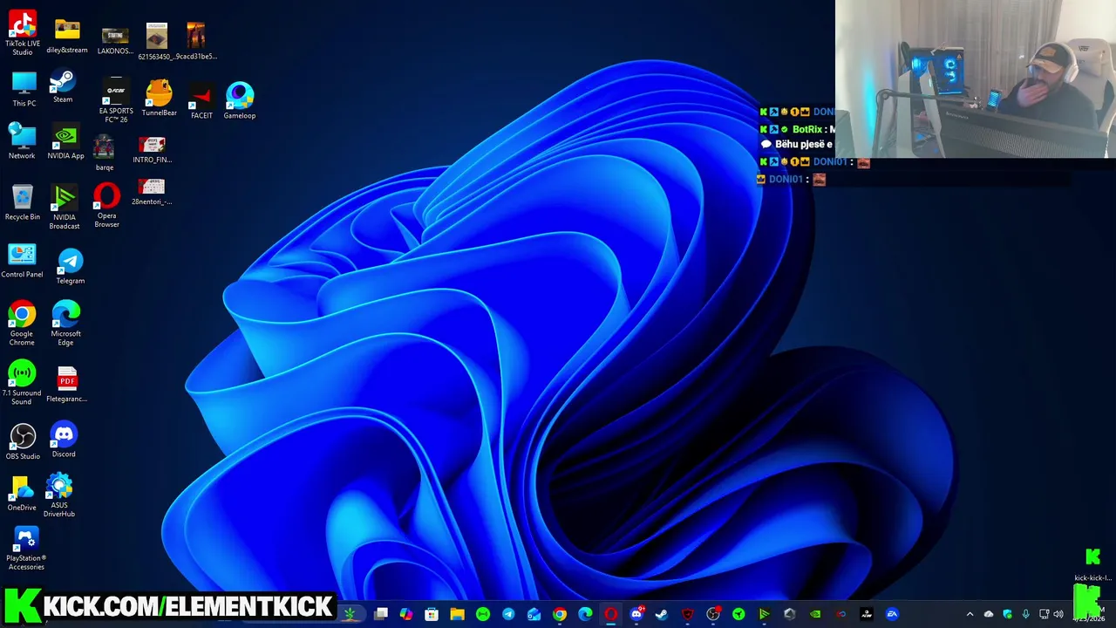
Task: Open the diley&stream folder
Action: pyautogui.click(x=67, y=37)
